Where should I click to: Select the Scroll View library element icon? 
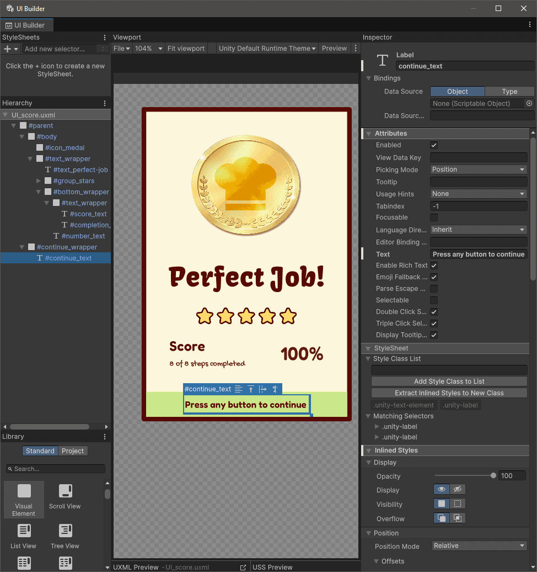(65, 491)
